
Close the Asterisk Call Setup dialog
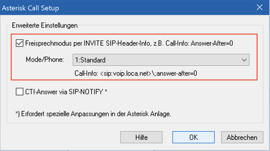(x=259, y=8)
